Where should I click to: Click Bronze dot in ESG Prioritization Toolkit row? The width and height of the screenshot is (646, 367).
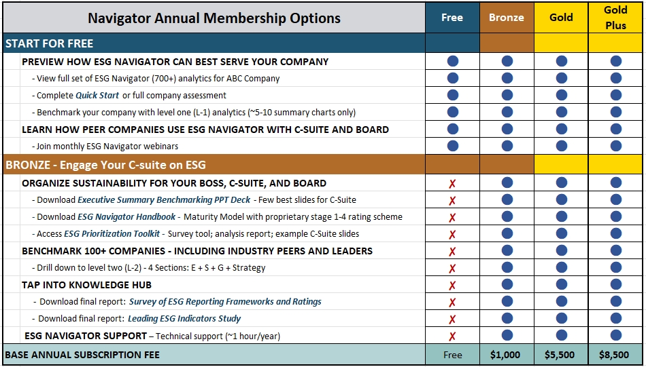pyautogui.click(x=507, y=233)
